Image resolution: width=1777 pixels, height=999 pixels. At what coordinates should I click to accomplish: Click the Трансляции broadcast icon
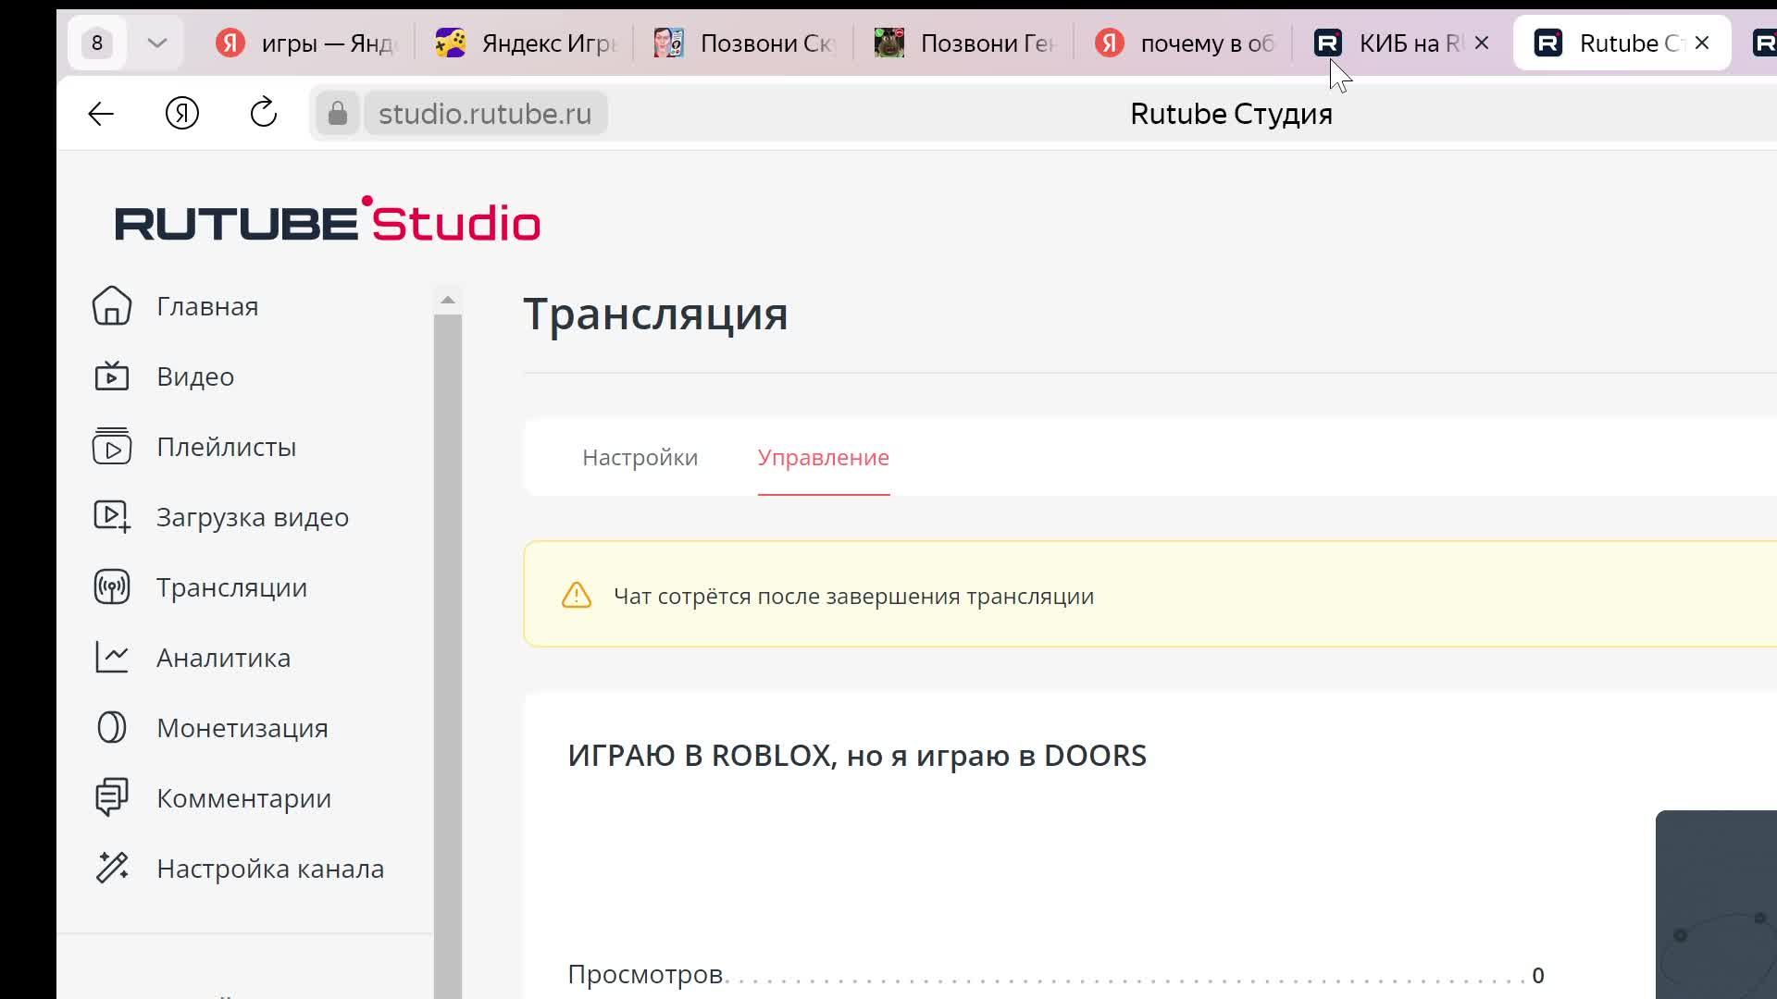[x=112, y=587]
